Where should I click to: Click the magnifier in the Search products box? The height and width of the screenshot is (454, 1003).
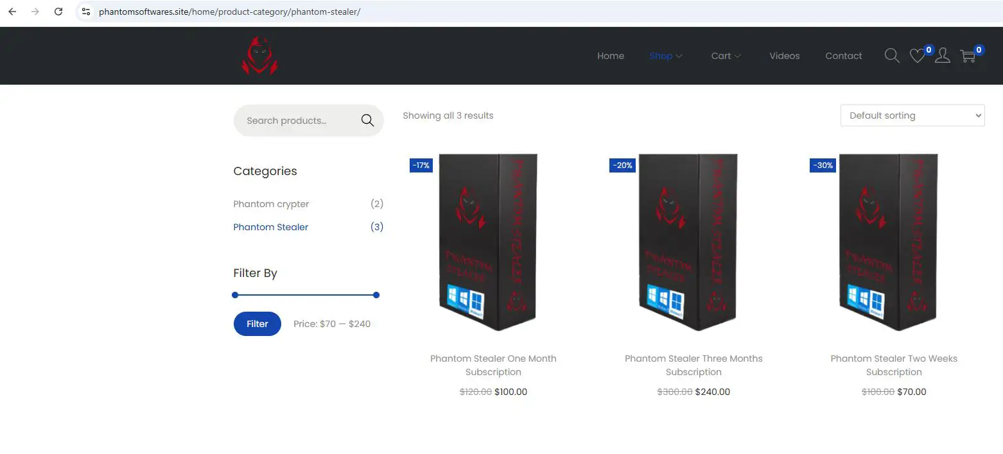367,121
